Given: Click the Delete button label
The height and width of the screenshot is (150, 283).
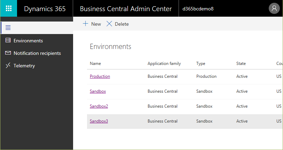Looking at the screenshot, I should (x=122, y=24).
